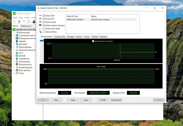Click the Temperatures graph scale slider thumb
This screenshot has width=183, height=126.
click(x=42, y=40)
